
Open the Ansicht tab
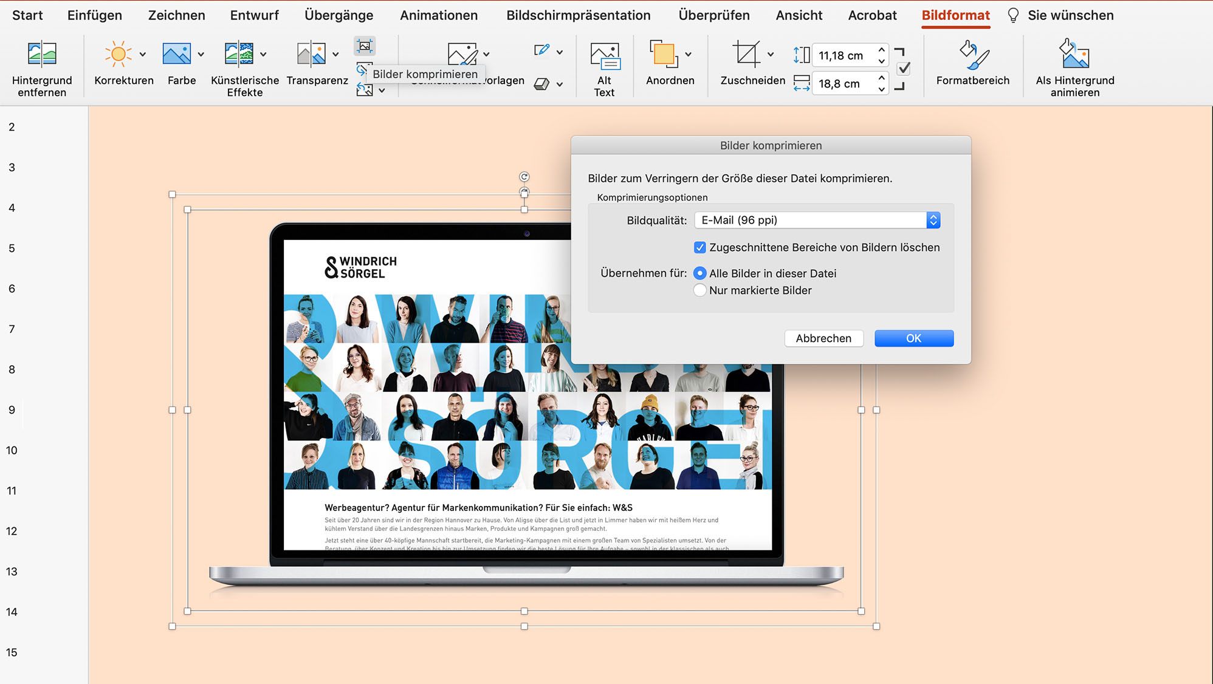pyautogui.click(x=799, y=15)
